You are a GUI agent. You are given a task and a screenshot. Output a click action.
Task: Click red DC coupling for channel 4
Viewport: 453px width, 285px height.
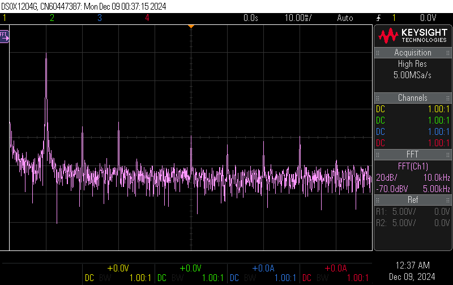tap(381, 143)
